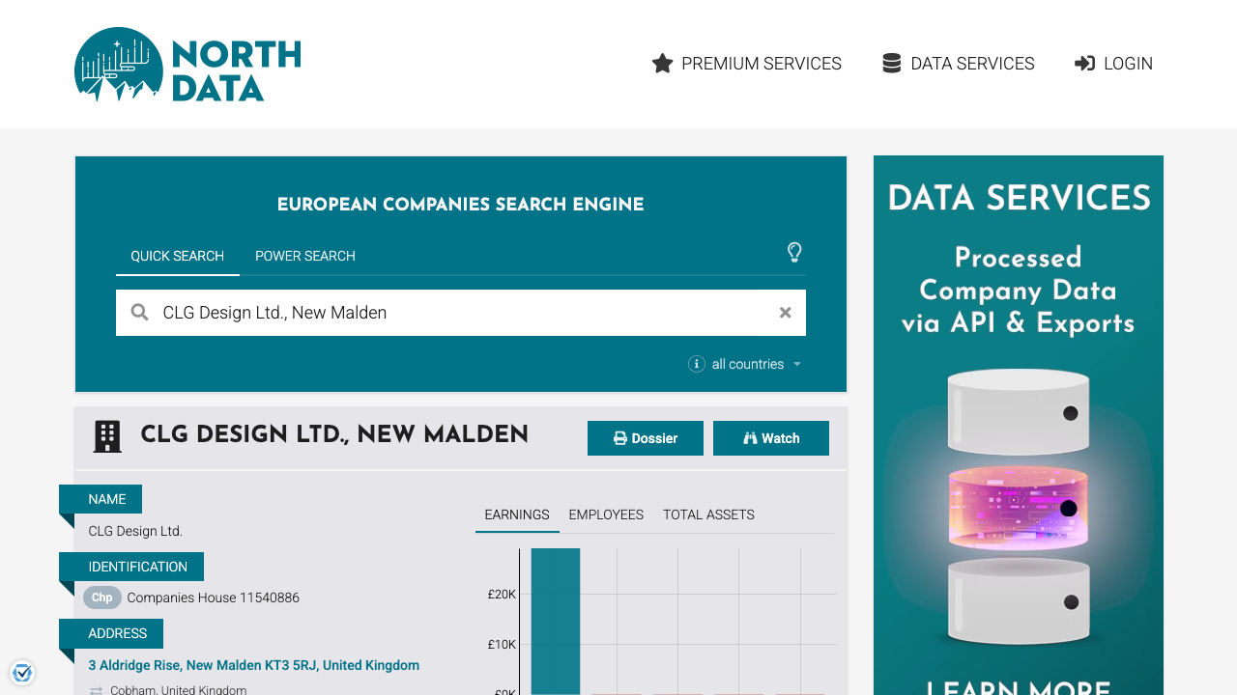The image size is (1237, 695).
Task: Switch to the Power Search tab
Action: coord(305,256)
